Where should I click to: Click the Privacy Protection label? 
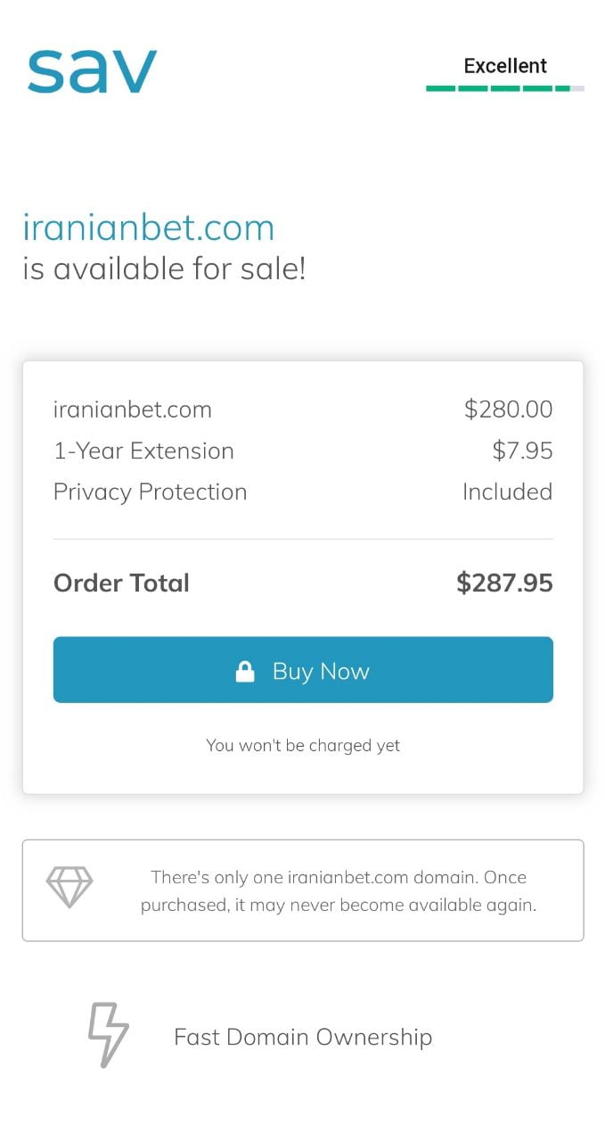pos(150,492)
